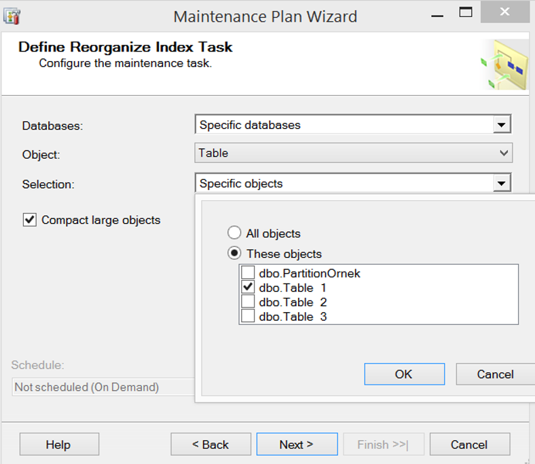Screen dimensions: 535x464
Task: Confirm object selection with OK
Action: pyautogui.click(x=405, y=374)
